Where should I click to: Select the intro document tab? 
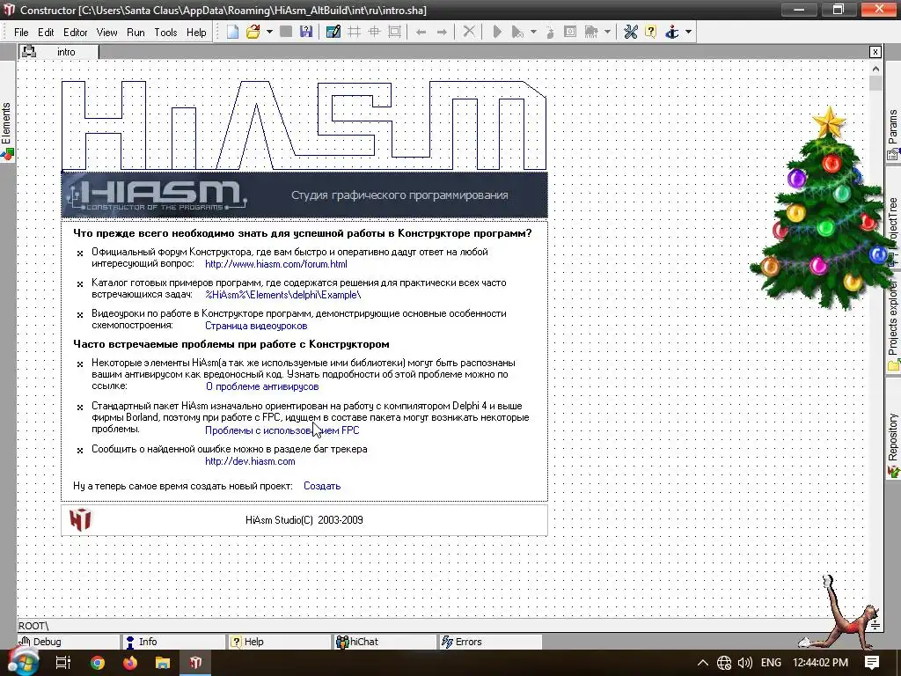click(x=59, y=52)
